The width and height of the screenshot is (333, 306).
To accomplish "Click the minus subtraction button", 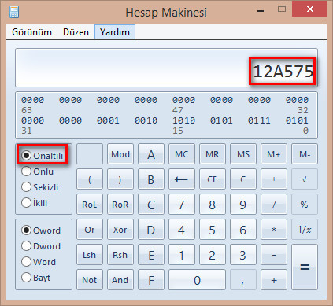I will tap(274, 255).
